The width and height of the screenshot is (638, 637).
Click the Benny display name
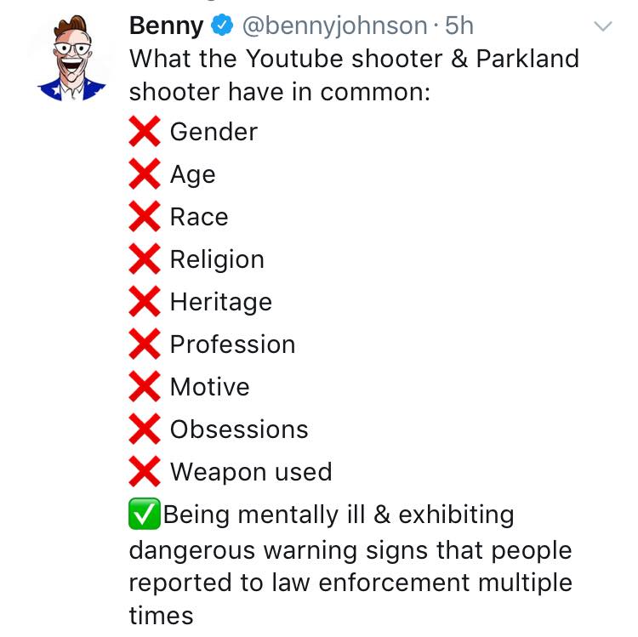click(x=166, y=26)
